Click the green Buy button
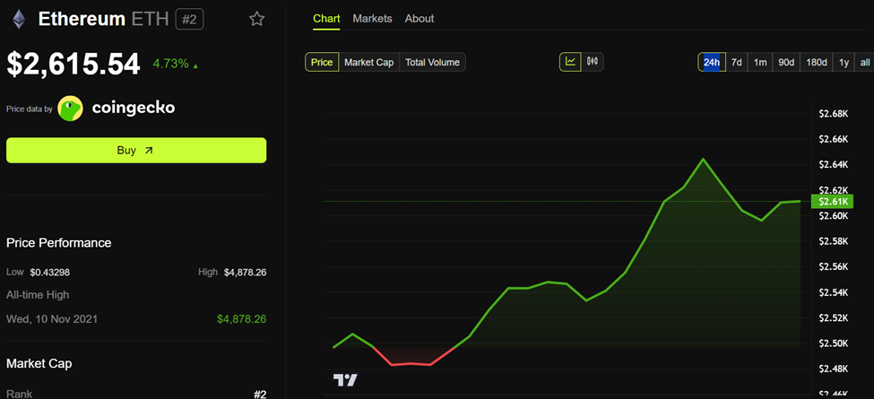This screenshot has width=874, height=399. (x=136, y=151)
